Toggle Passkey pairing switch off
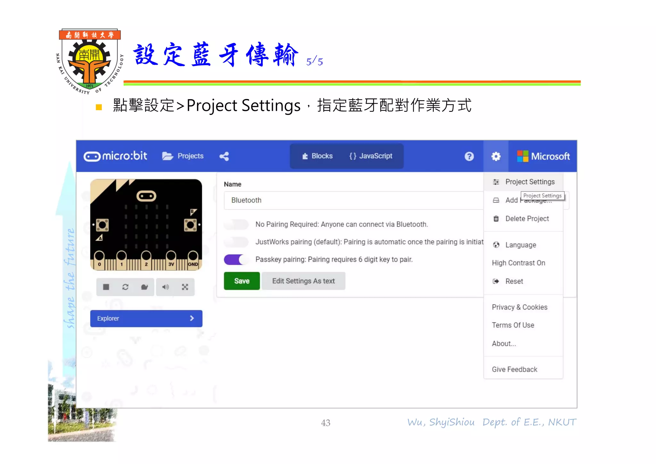Screen dimensions: 656x464 [x=236, y=260]
